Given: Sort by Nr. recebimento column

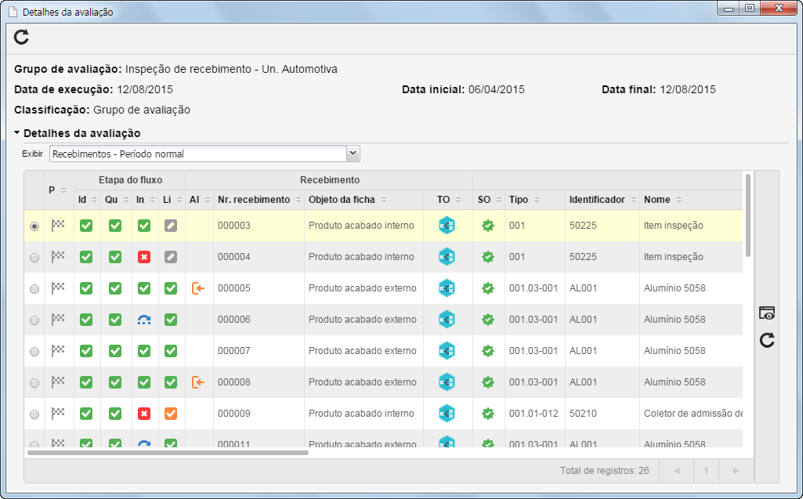Looking at the screenshot, I should coord(298,200).
